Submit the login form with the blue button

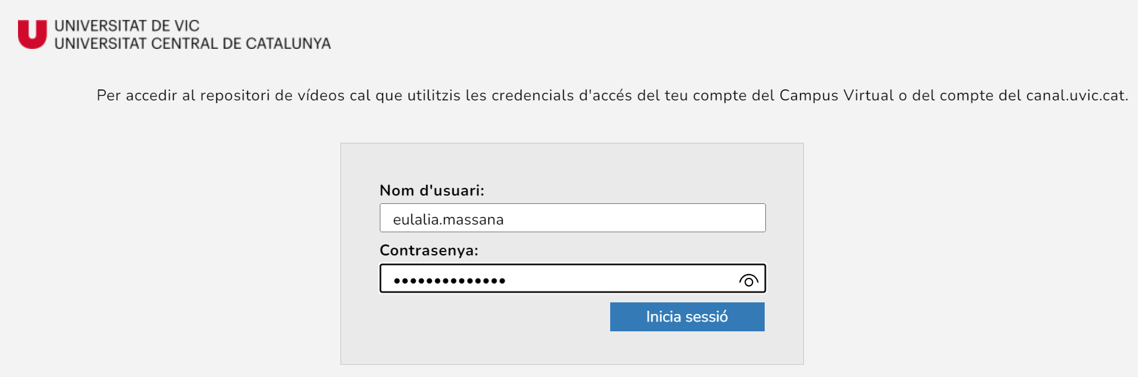tap(687, 317)
